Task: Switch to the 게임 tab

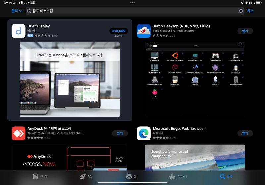Action: [86, 176]
